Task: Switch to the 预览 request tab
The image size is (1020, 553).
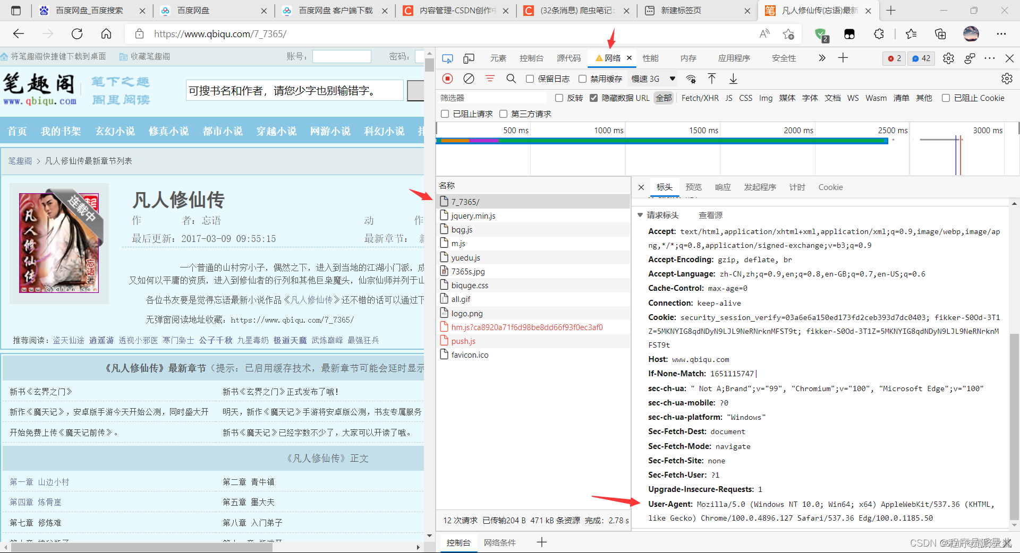Action: coord(693,187)
